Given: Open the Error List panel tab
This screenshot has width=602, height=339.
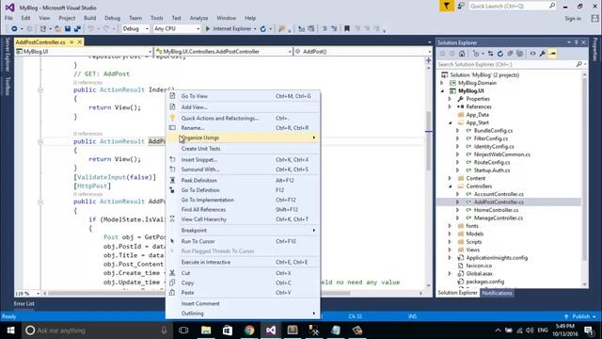Looking at the screenshot, I should pyautogui.click(x=24, y=303).
